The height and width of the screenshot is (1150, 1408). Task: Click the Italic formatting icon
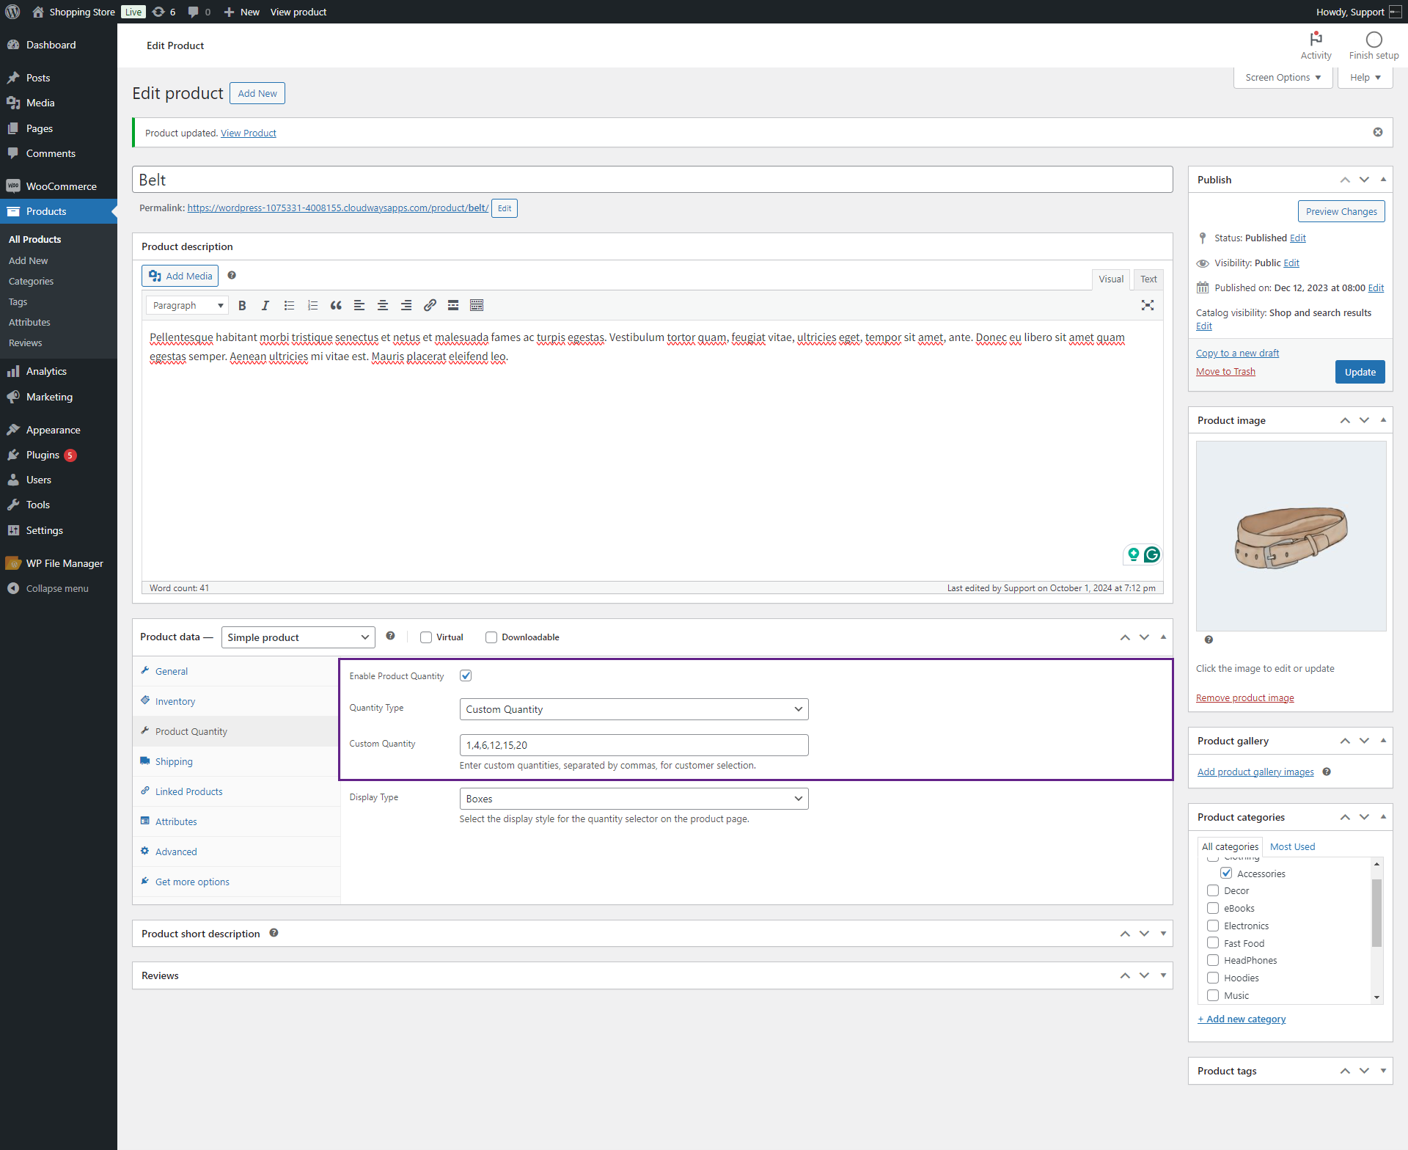[265, 306]
